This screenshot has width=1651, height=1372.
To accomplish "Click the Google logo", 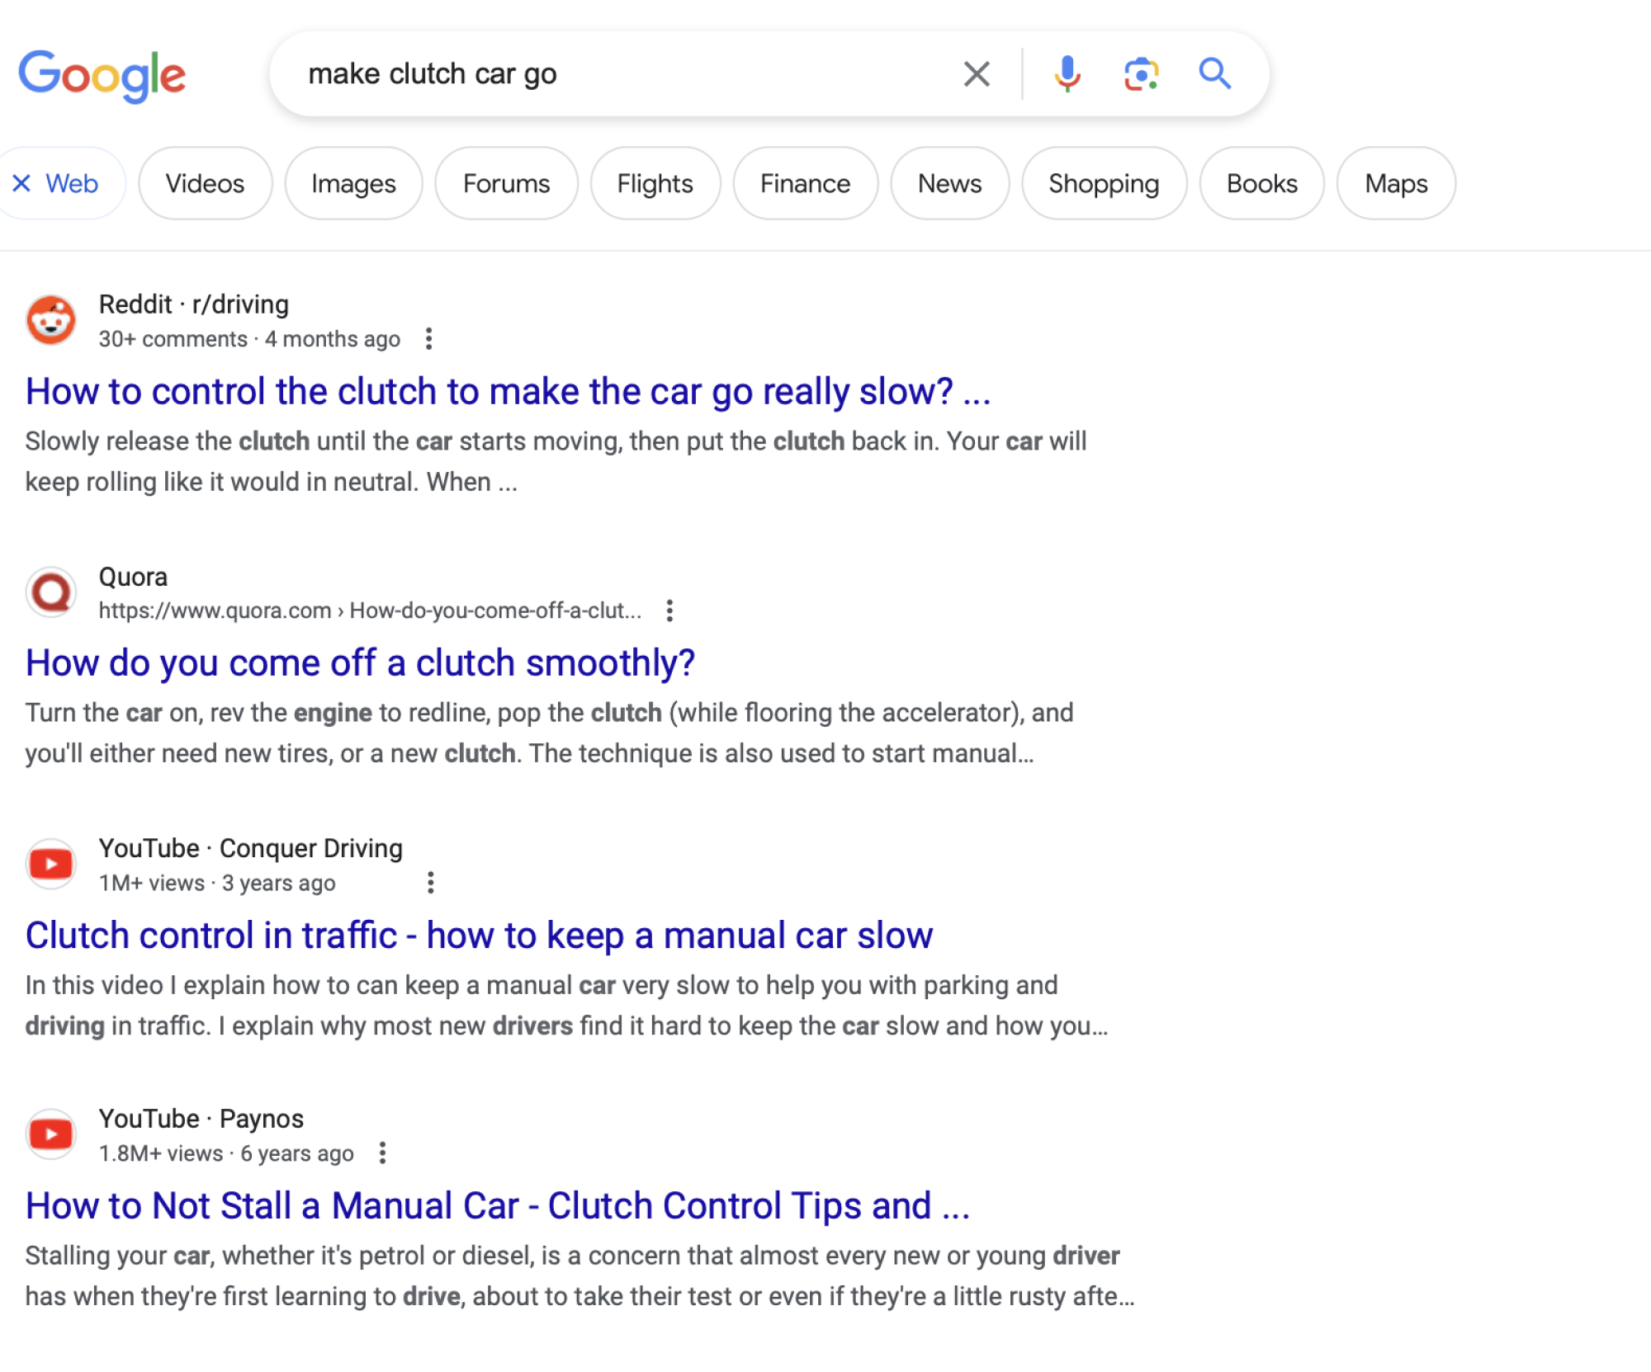I will [x=102, y=75].
